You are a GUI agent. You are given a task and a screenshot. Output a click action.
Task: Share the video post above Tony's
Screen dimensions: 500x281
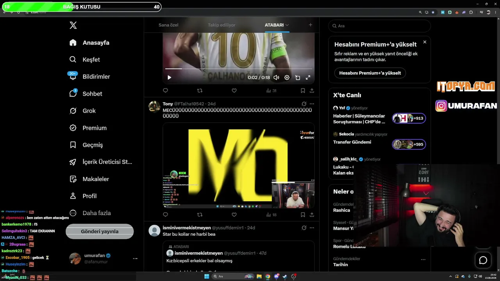tap(312, 91)
